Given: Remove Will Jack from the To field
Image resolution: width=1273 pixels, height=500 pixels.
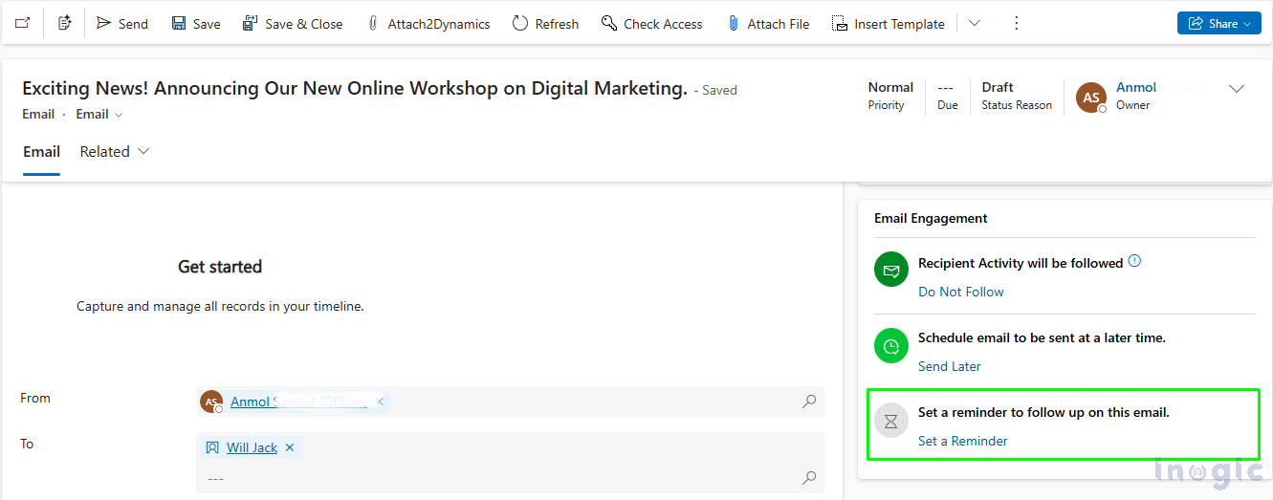Looking at the screenshot, I should [x=290, y=447].
